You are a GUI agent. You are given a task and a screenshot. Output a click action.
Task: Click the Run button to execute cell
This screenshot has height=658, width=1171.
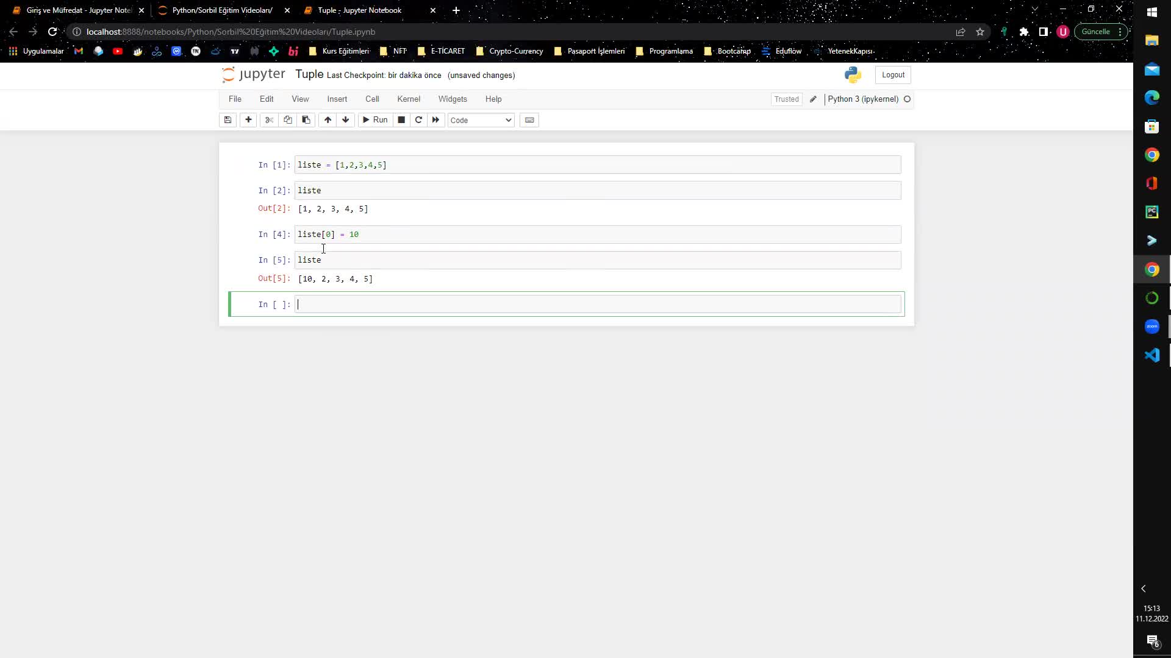coord(376,119)
